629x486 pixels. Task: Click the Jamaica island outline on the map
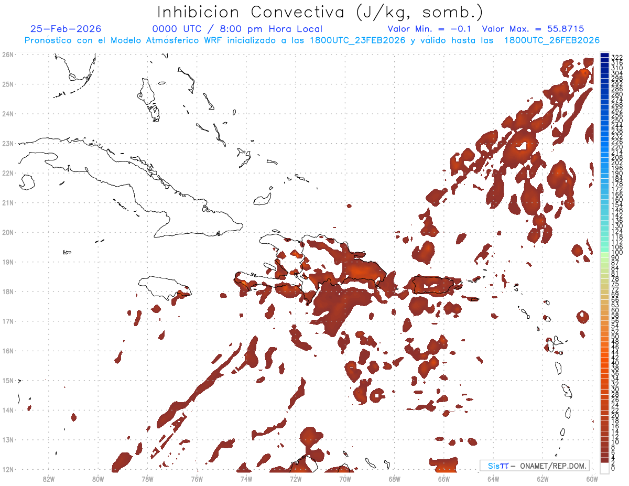point(164,288)
